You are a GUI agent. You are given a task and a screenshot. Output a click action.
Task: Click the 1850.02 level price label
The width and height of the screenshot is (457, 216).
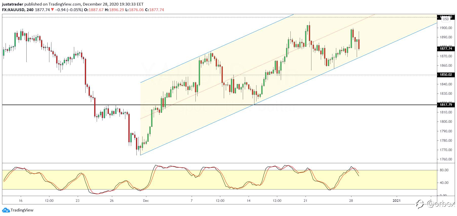446,75
